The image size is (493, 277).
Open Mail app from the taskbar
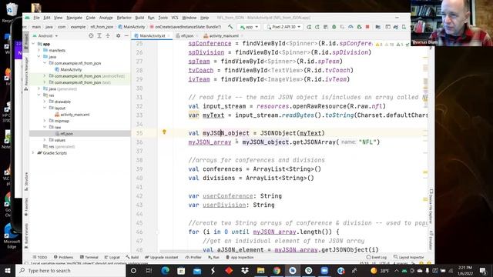point(197,270)
